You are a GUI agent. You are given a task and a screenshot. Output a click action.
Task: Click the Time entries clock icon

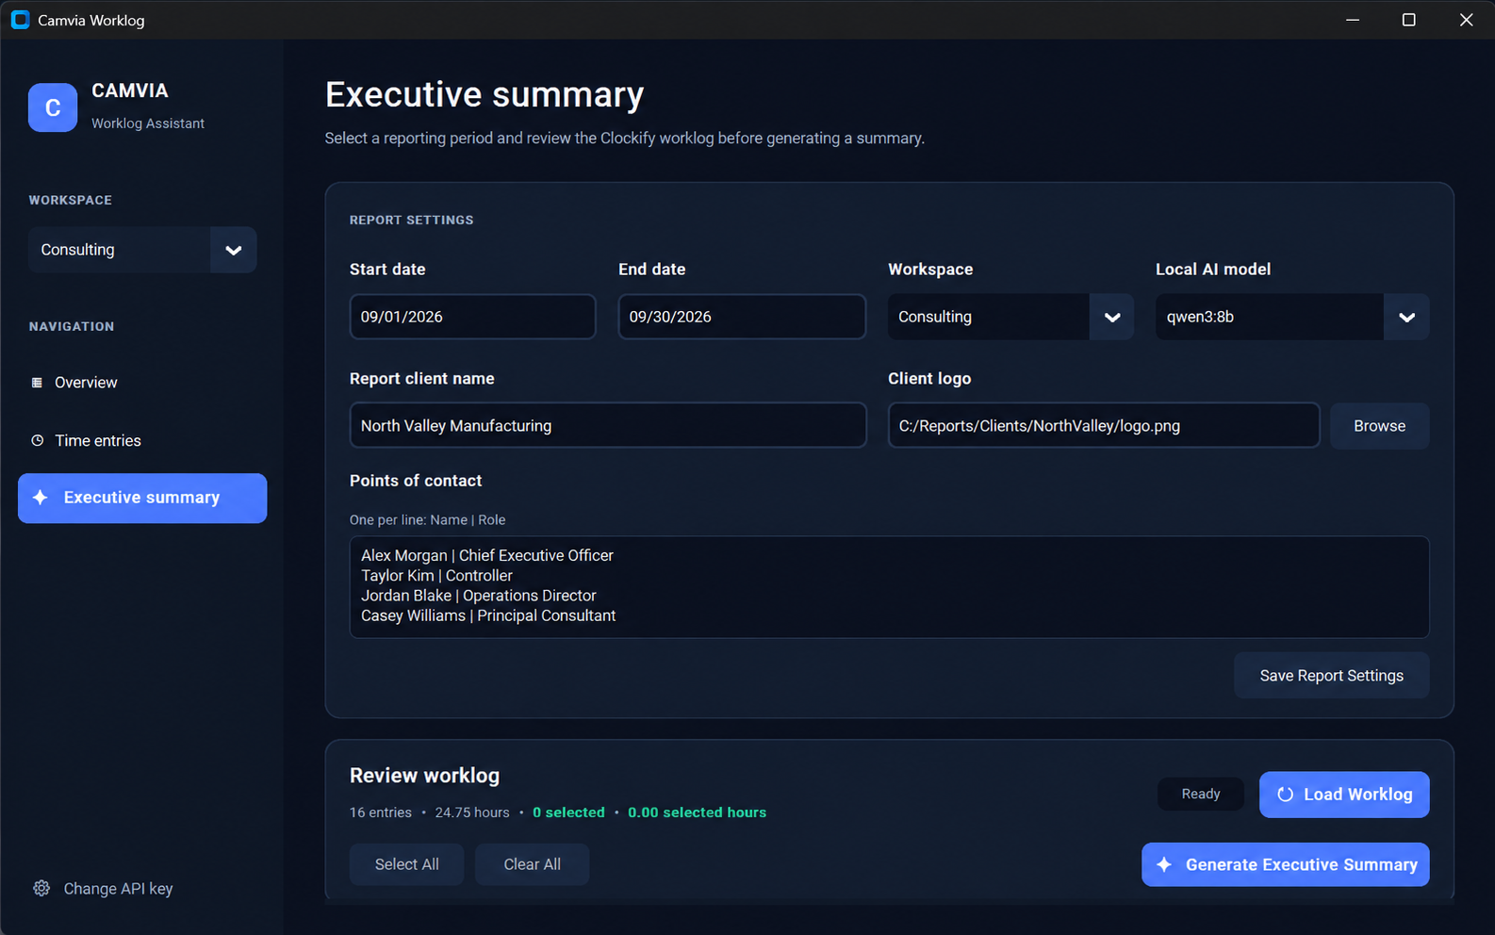(x=37, y=440)
